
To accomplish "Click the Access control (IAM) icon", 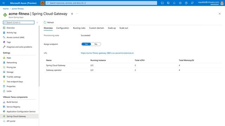I will (x=4, y=37).
